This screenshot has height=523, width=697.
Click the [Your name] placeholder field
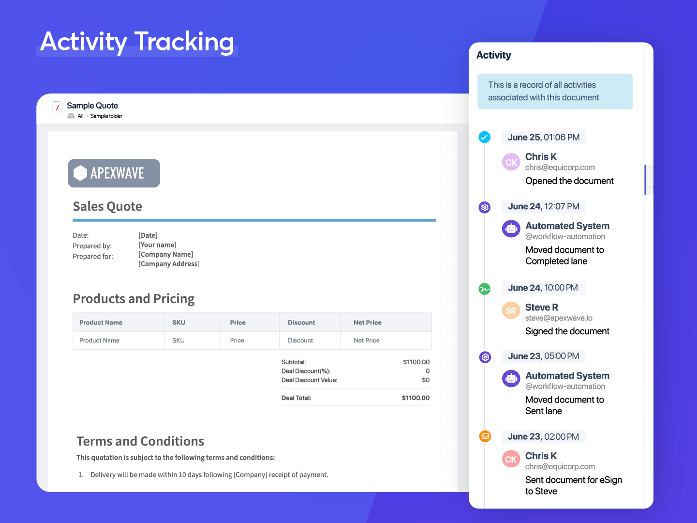coord(157,245)
